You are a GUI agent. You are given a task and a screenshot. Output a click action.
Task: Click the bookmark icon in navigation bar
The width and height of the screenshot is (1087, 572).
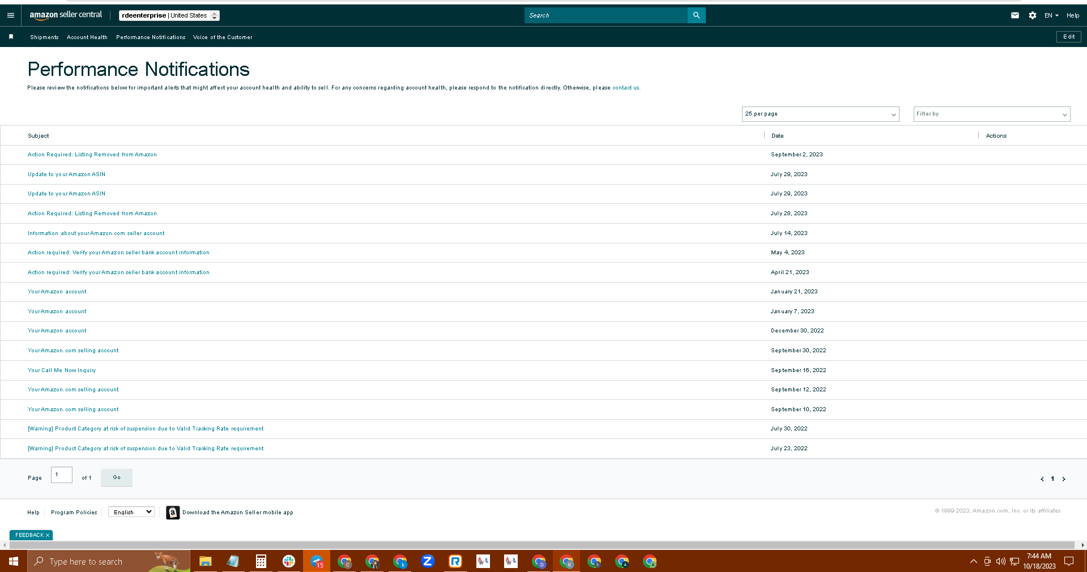coord(11,37)
